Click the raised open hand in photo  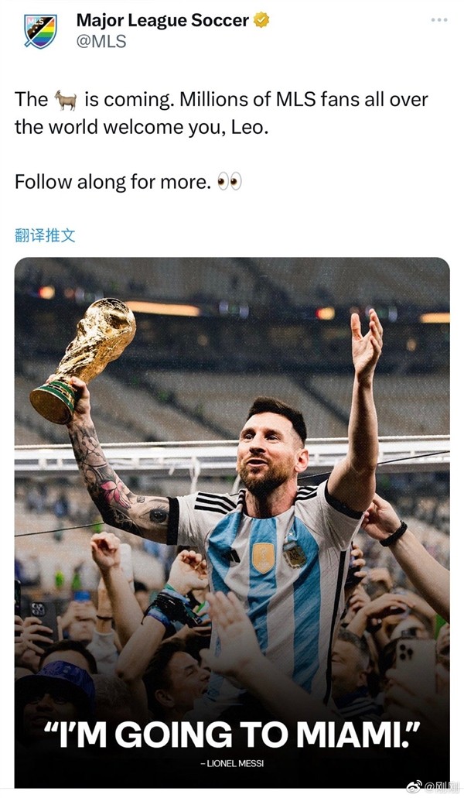tap(367, 341)
